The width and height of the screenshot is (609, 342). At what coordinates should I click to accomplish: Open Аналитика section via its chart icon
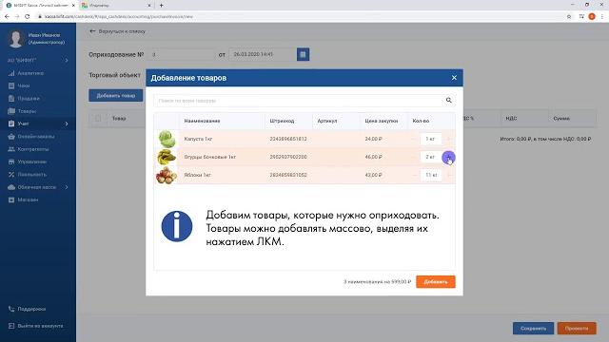pyautogui.click(x=11, y=73)
